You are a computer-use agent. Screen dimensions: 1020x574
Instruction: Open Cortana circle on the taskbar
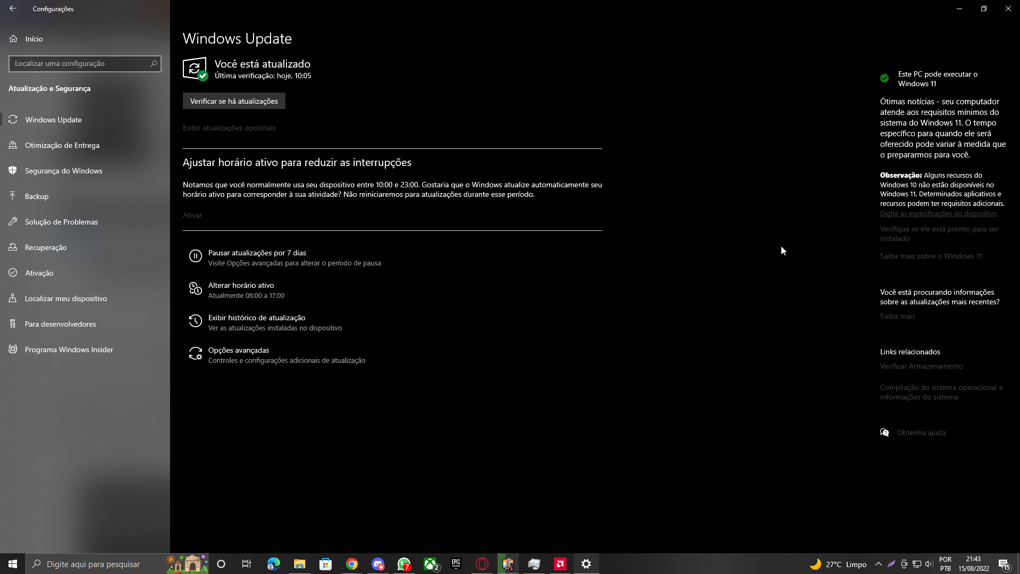pyautogui.click(x=221, y=564)
